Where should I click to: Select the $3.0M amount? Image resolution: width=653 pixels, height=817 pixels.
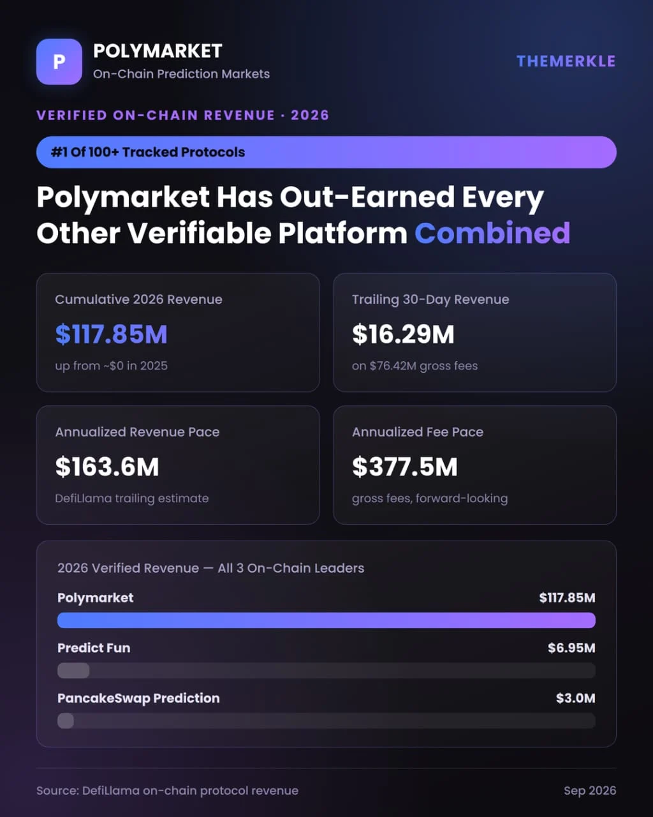[576, 698]
